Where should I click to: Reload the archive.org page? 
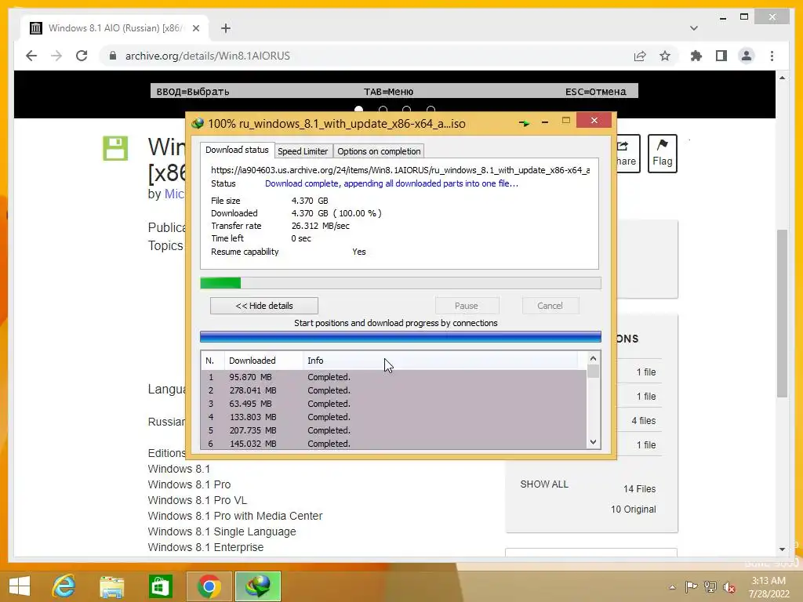(x=82, y=56)
